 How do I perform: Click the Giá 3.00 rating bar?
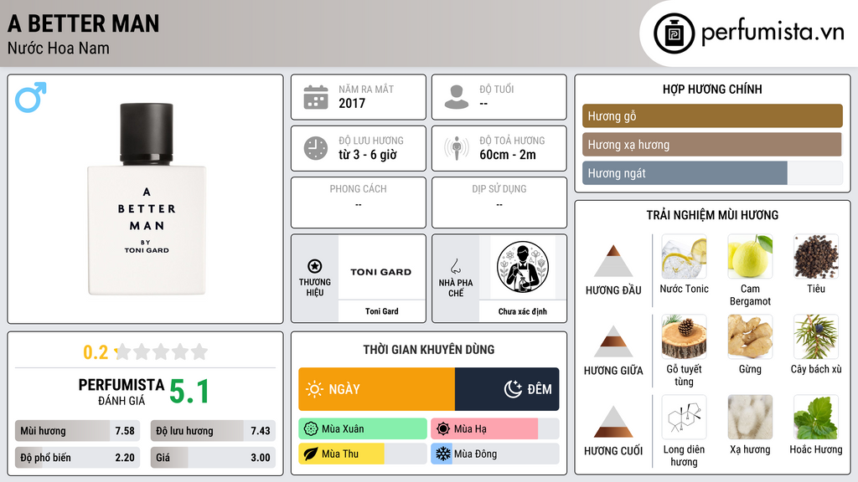click(213, 458)
